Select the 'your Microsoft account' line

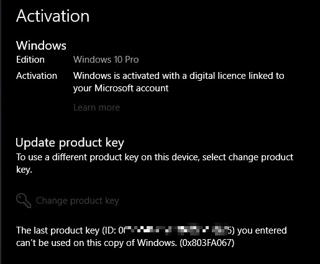[121, 88]
